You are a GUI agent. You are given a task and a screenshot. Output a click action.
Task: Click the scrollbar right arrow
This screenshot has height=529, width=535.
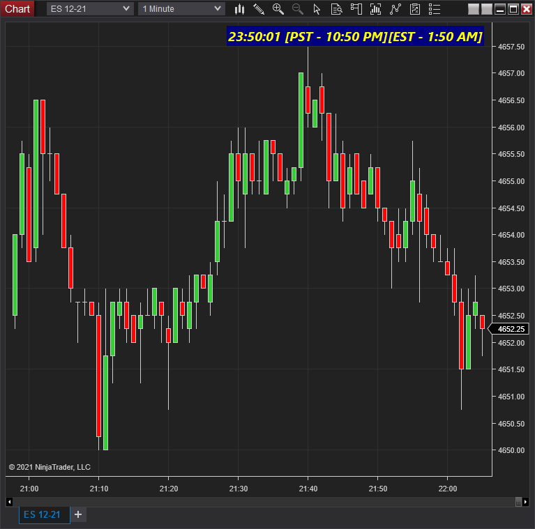tap(525, 502)
